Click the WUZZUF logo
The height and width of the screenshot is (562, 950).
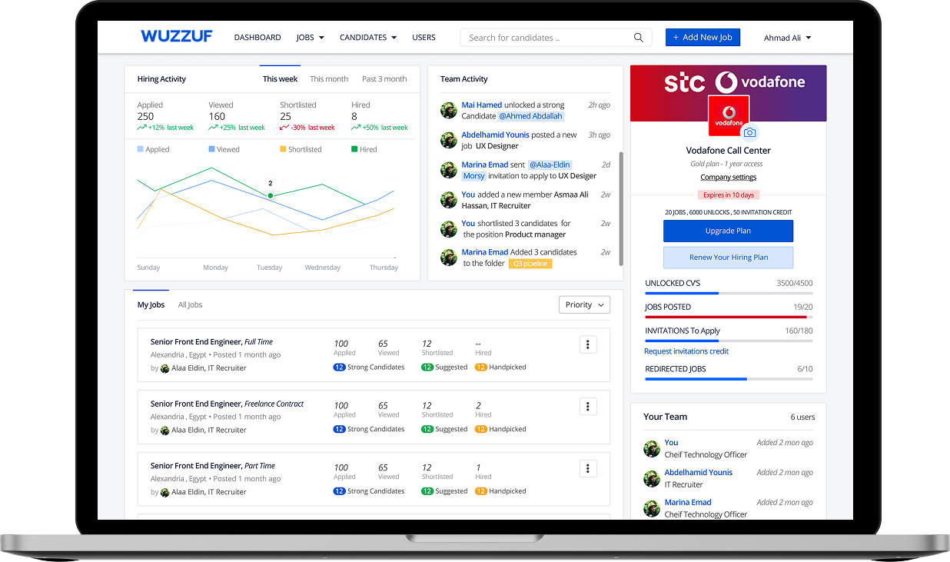(x=177, y=36)
